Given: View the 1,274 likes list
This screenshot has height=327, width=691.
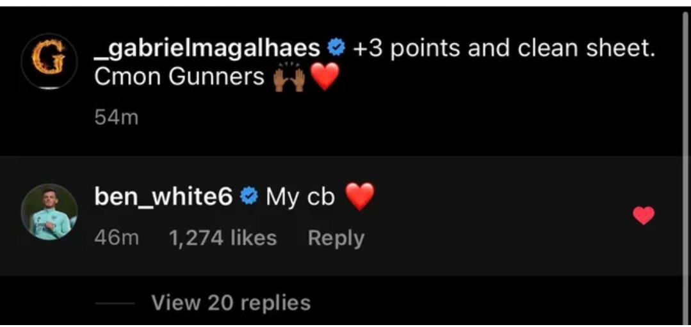Looking at the screenshot, I should point(223,238).
